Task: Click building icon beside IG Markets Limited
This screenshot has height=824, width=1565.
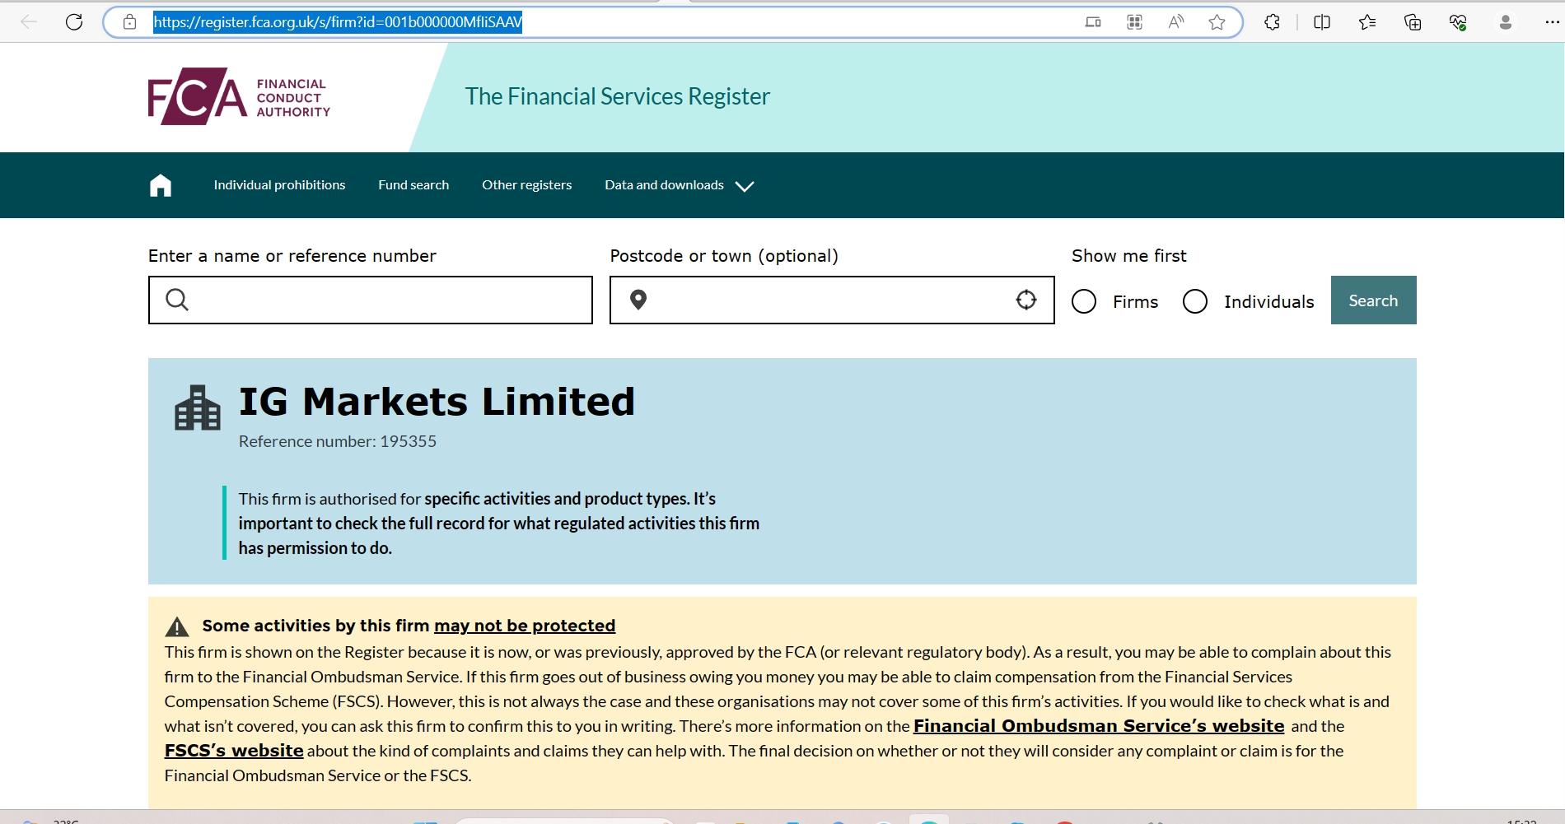Action: tap(198, 407)
